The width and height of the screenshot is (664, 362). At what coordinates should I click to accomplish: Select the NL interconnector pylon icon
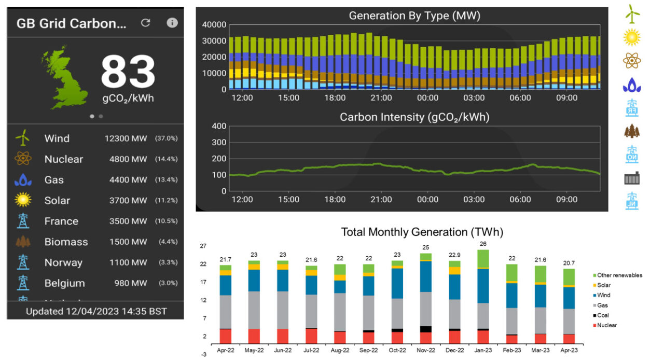pos(632,201)
